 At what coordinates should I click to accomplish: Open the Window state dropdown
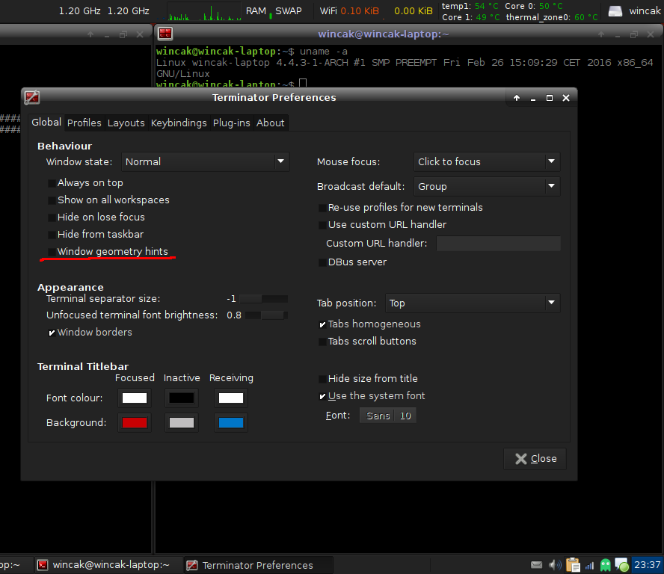coord(205,161)
